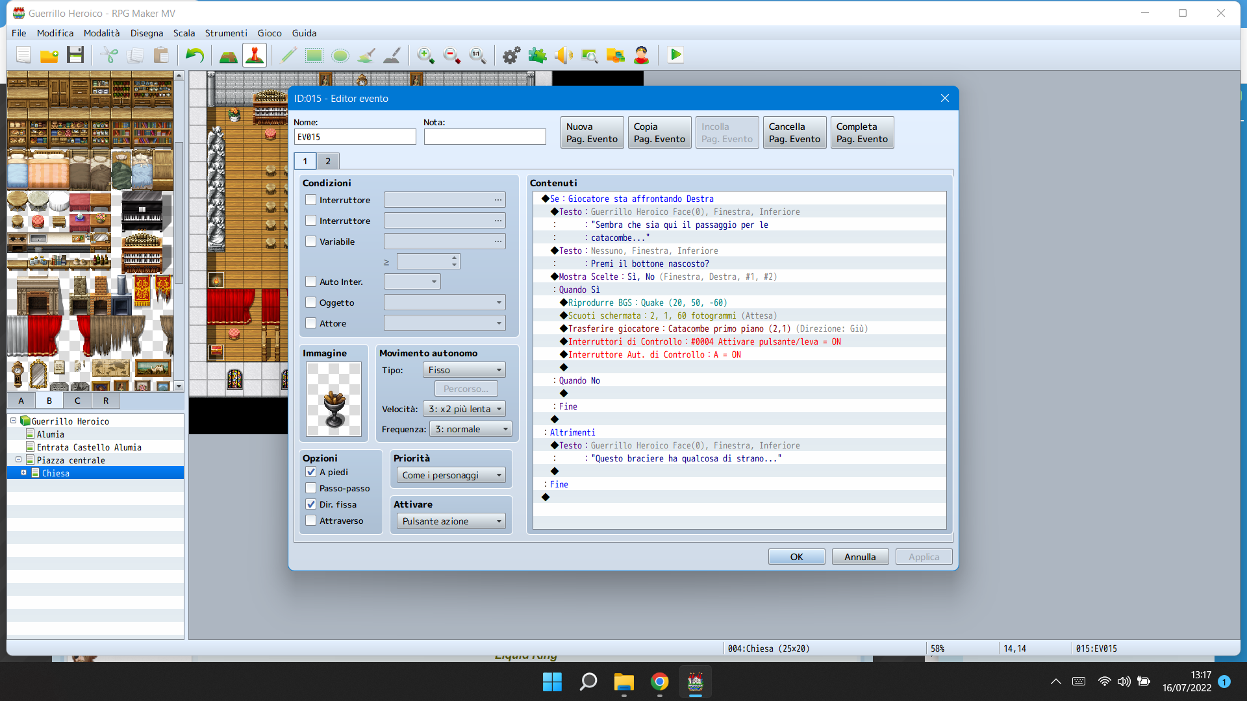Enable the Variabile condition checkbox
Screen dimensions: 1247x701
(x=311, y=241)
